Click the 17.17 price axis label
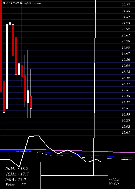135x189 pixels. 126,102
